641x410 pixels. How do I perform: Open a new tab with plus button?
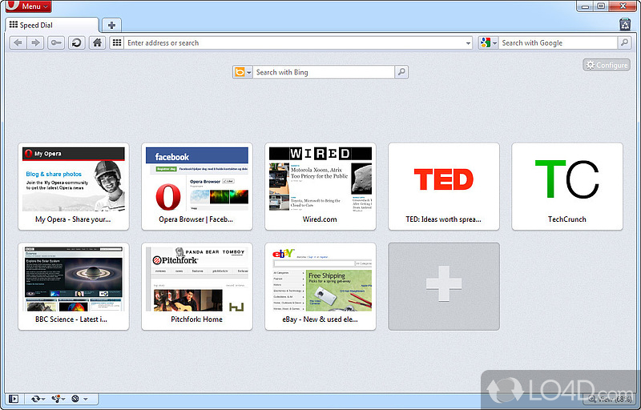pos(111,26)
